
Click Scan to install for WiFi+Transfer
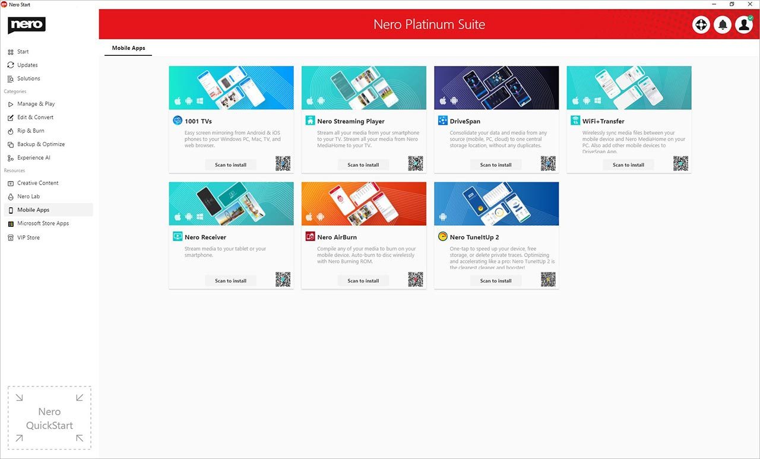tap(628, 164)
